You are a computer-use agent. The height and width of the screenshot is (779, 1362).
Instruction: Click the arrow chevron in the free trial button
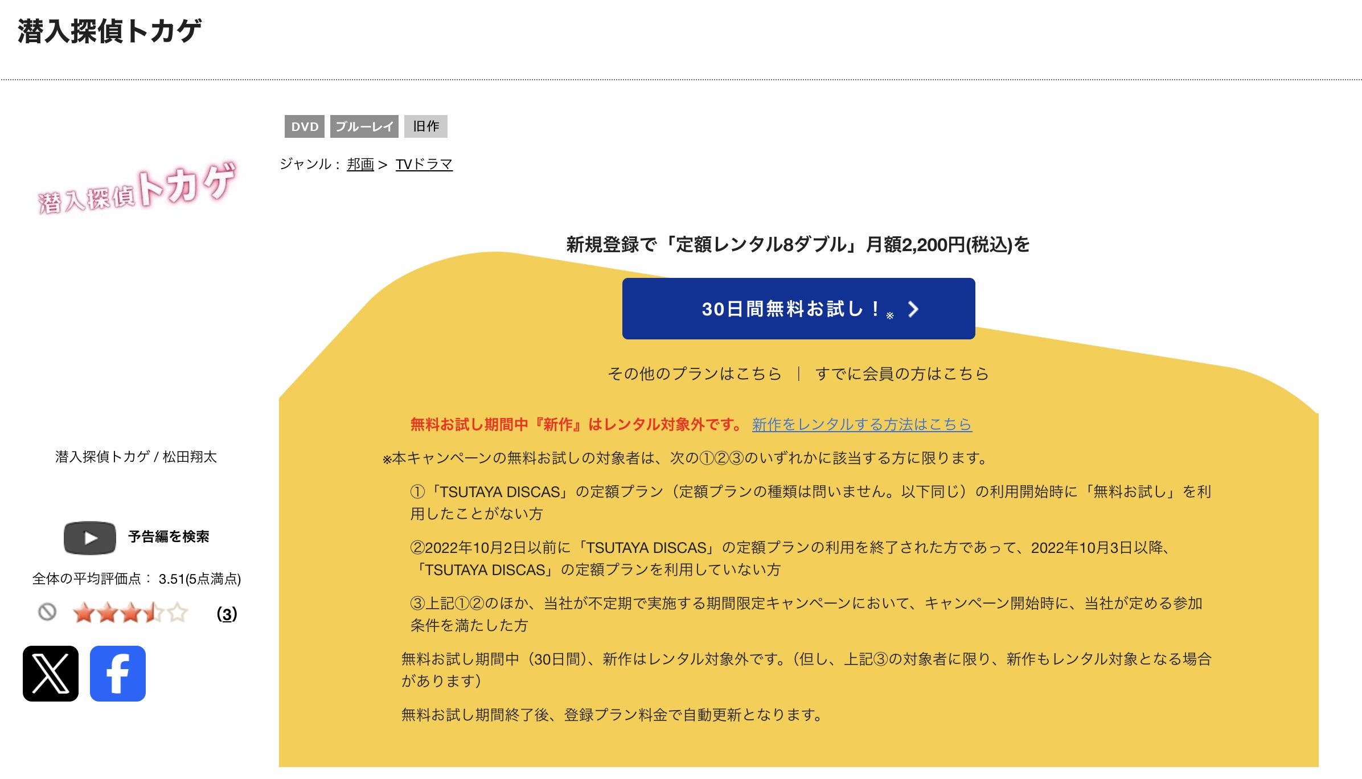(x=913, y=309)
